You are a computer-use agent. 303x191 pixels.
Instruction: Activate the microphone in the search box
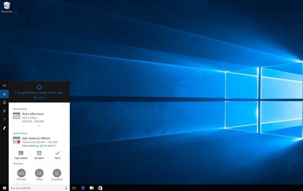pos(66,188)
